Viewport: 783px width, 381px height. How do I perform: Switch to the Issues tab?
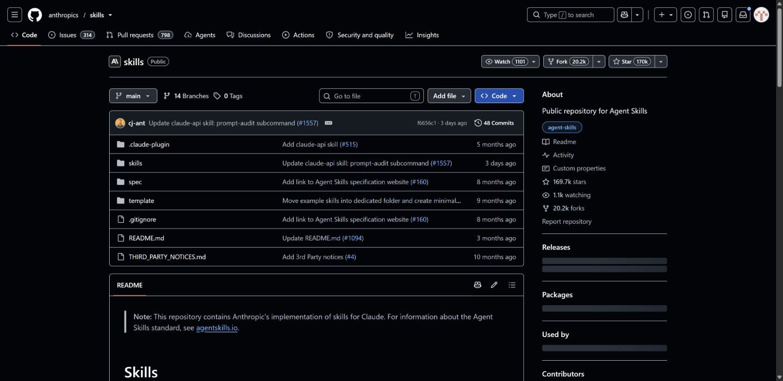71,35
